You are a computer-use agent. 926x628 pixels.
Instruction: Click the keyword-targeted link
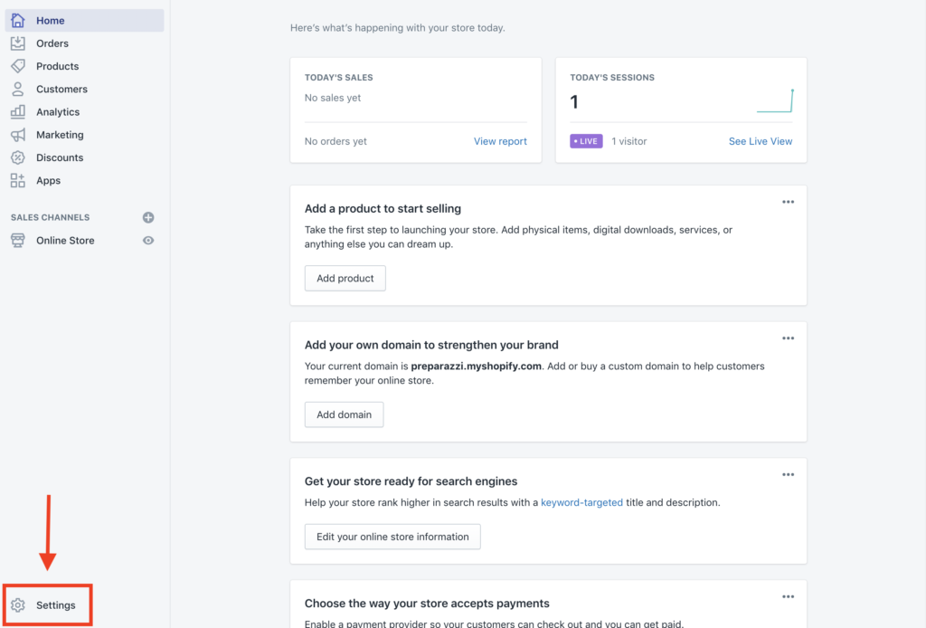click(x=581, y=502)
